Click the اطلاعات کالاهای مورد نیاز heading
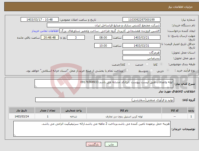 (x=177, y=91)
